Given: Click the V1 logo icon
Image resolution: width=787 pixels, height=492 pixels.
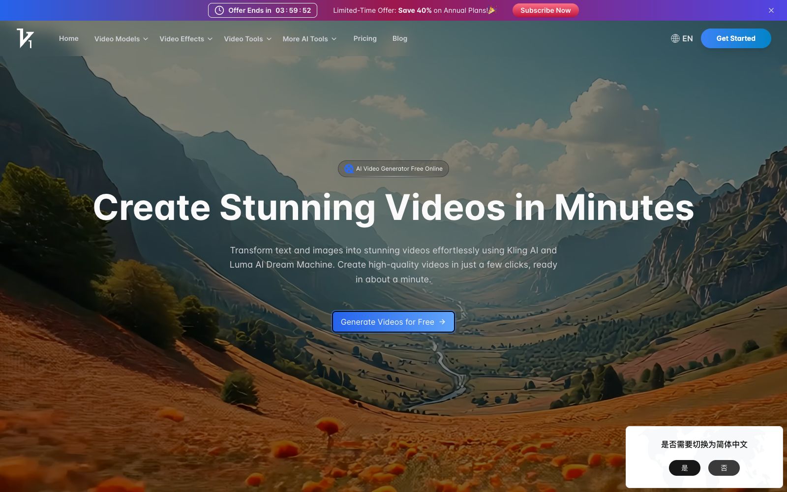Looking at the screenshot, I should pyautogui.click(x=25, y=38).
